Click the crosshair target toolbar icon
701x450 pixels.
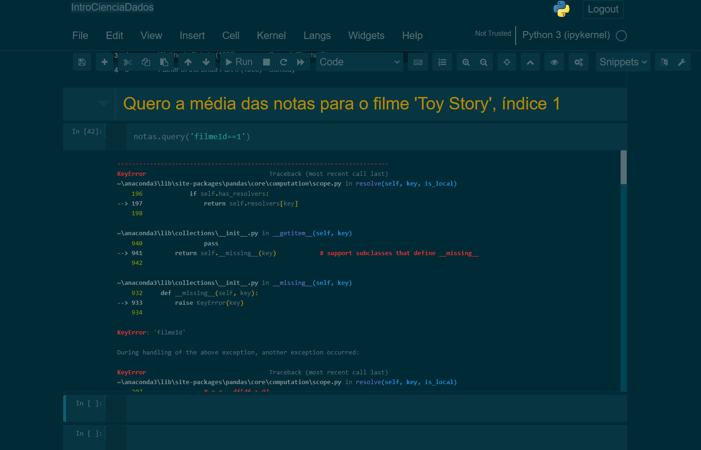coord(507,62)
